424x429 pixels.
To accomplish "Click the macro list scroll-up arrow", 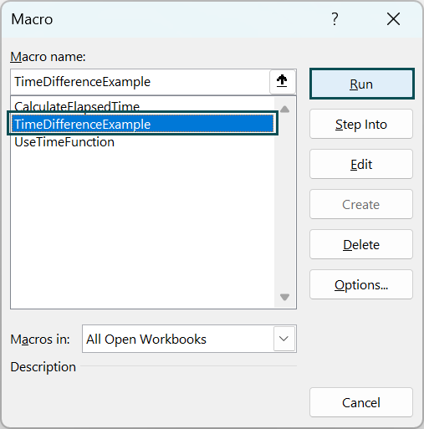I will point(284,110).
